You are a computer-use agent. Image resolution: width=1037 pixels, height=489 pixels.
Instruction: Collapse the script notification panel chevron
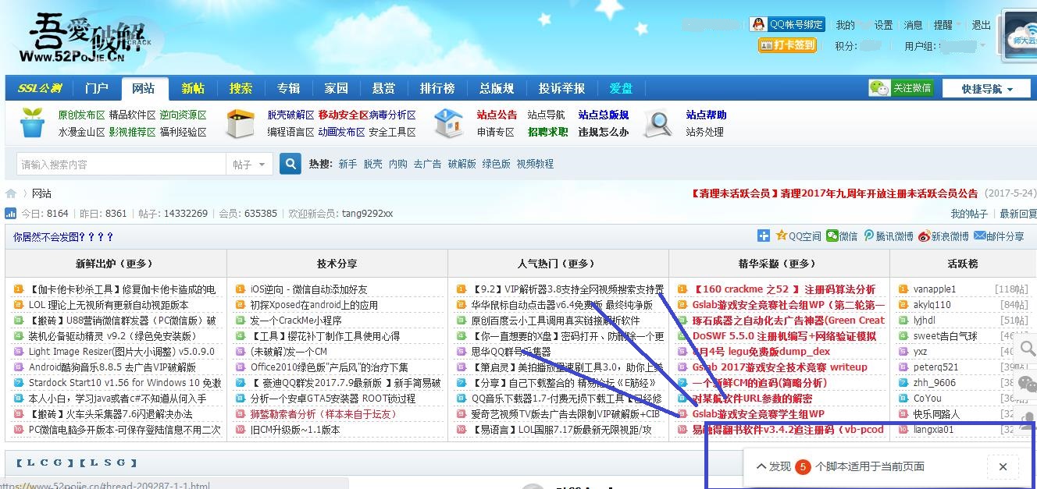point(762,466)
